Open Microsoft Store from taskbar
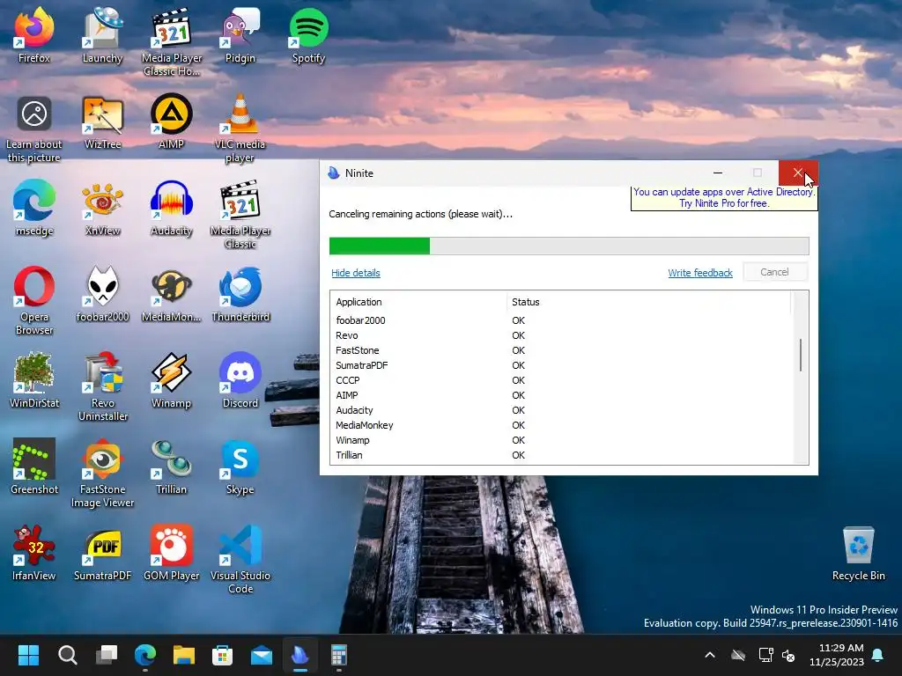Screen dimensions: 902x676 223,655
